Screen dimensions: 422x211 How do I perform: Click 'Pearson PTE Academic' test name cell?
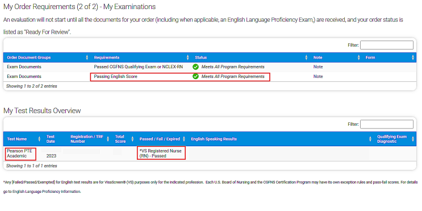pos(19,154)
